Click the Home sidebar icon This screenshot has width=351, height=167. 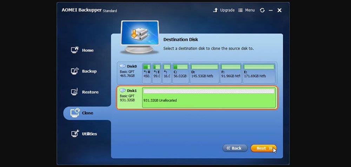click(74, 50)
